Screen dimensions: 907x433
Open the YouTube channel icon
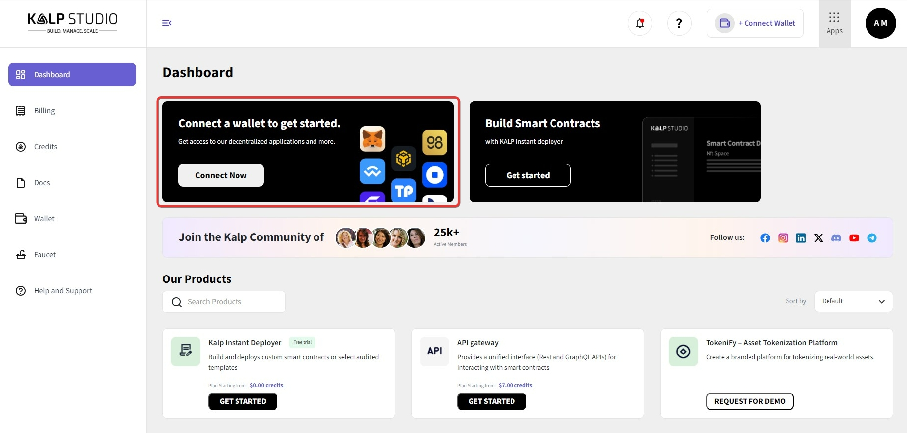(854, 238)
